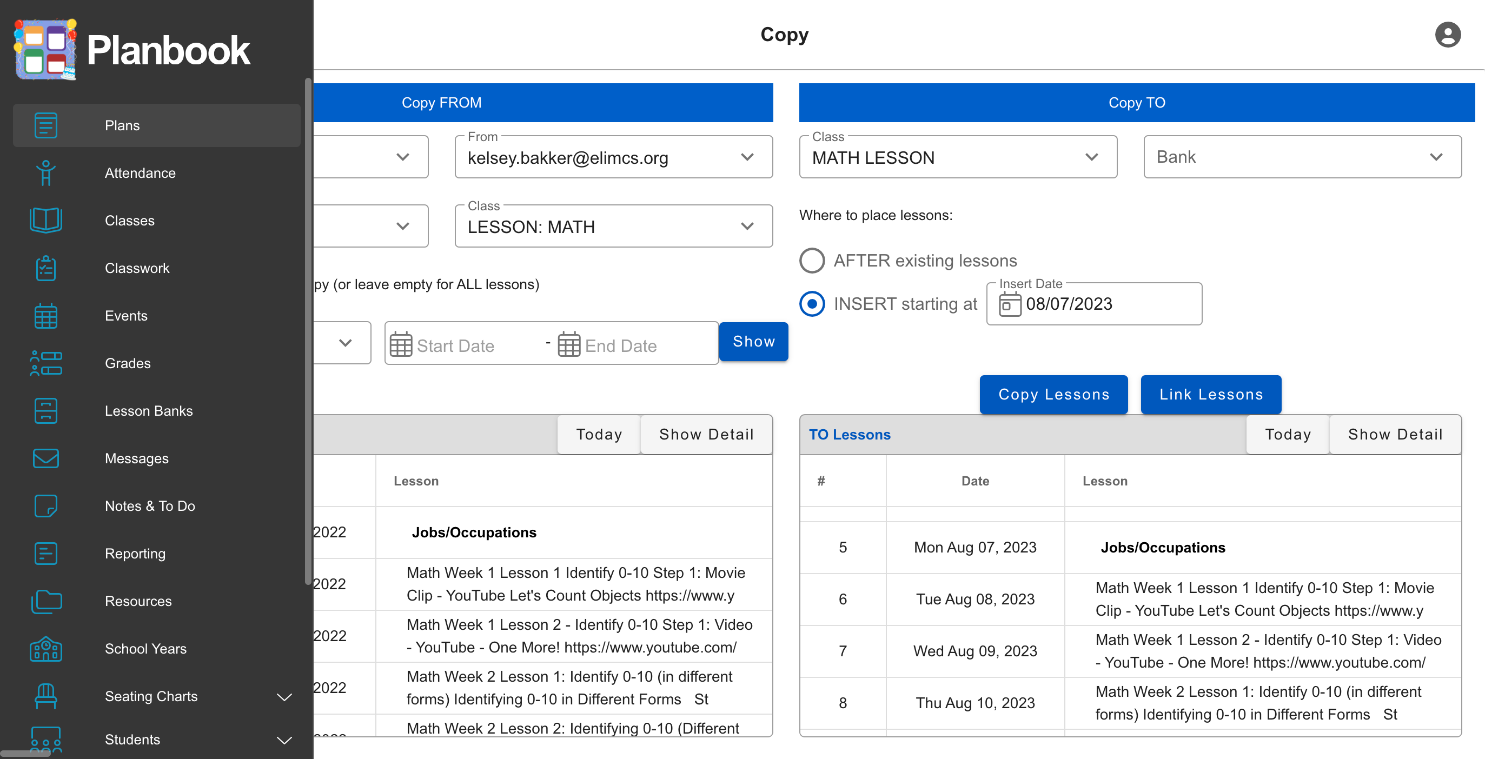Click the Link Lessons button
Viewport: 1485px width, 759px height.
(x=1211, y=394)
